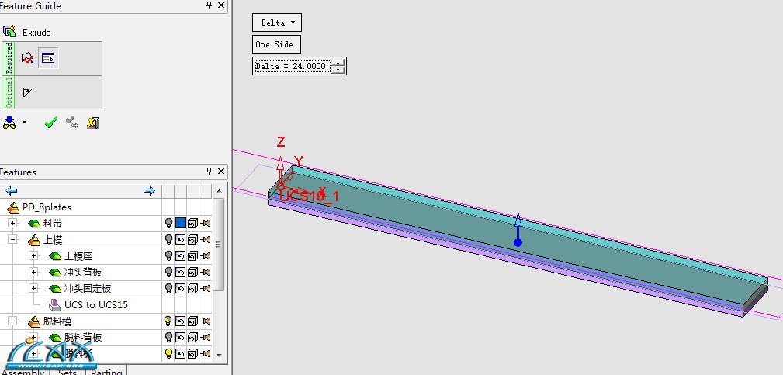Click the Delta value input field
This screenshot has height=375, width=783.
click(292, 66)
